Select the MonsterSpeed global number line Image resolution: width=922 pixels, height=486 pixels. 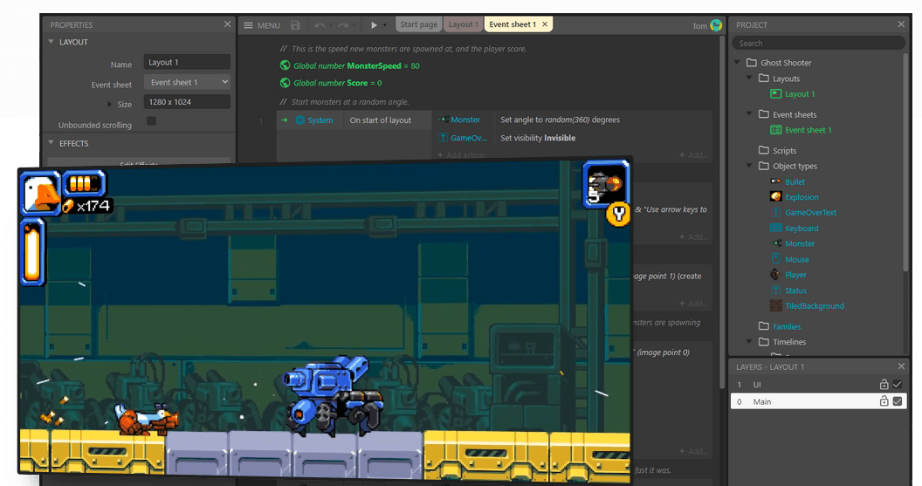coord(356,65)
